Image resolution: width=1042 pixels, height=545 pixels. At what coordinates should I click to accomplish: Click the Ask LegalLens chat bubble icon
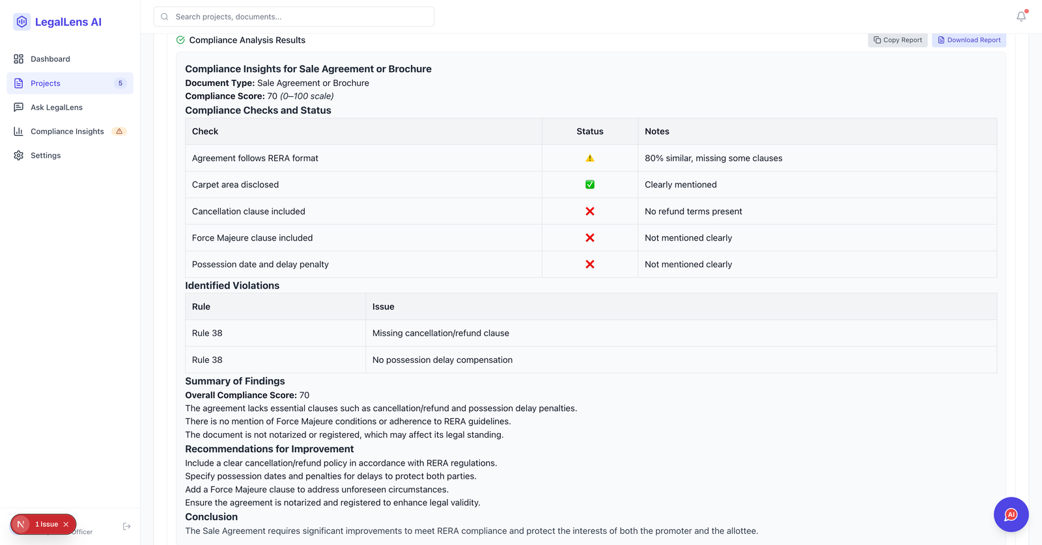coord(18,107)
